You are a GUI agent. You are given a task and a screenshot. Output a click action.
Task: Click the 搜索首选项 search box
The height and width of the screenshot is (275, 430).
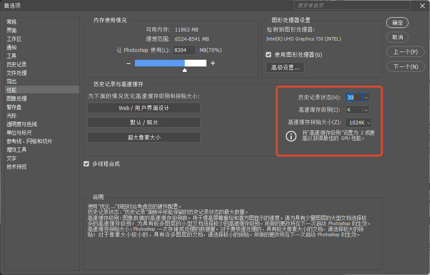(x=352, y=5)
